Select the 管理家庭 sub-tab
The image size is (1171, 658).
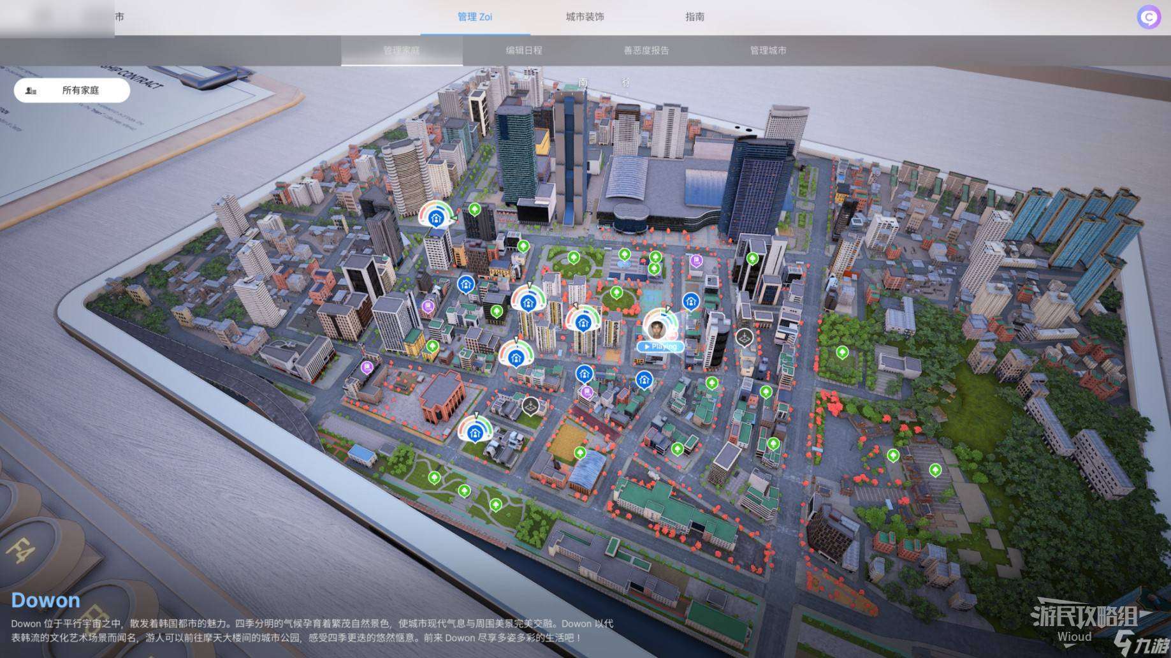click(402, 50)
